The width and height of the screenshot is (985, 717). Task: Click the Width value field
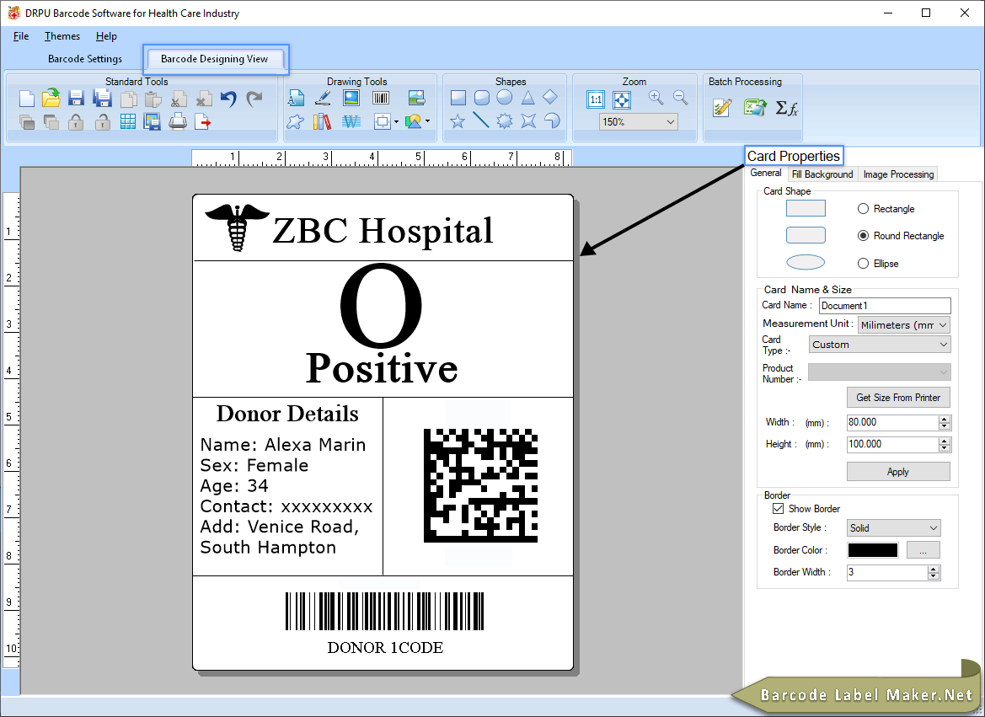click(892, 422)
